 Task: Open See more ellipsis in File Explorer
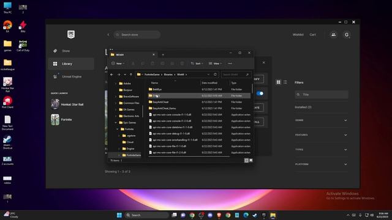(x=230, y=64)
